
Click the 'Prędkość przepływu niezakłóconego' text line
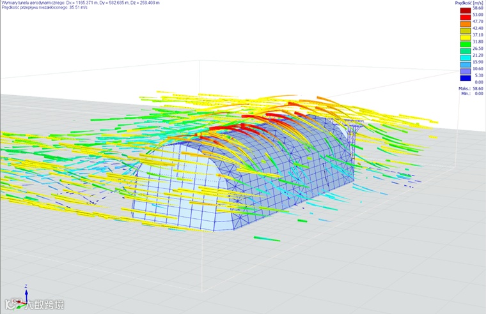click(x=44, y=8)
